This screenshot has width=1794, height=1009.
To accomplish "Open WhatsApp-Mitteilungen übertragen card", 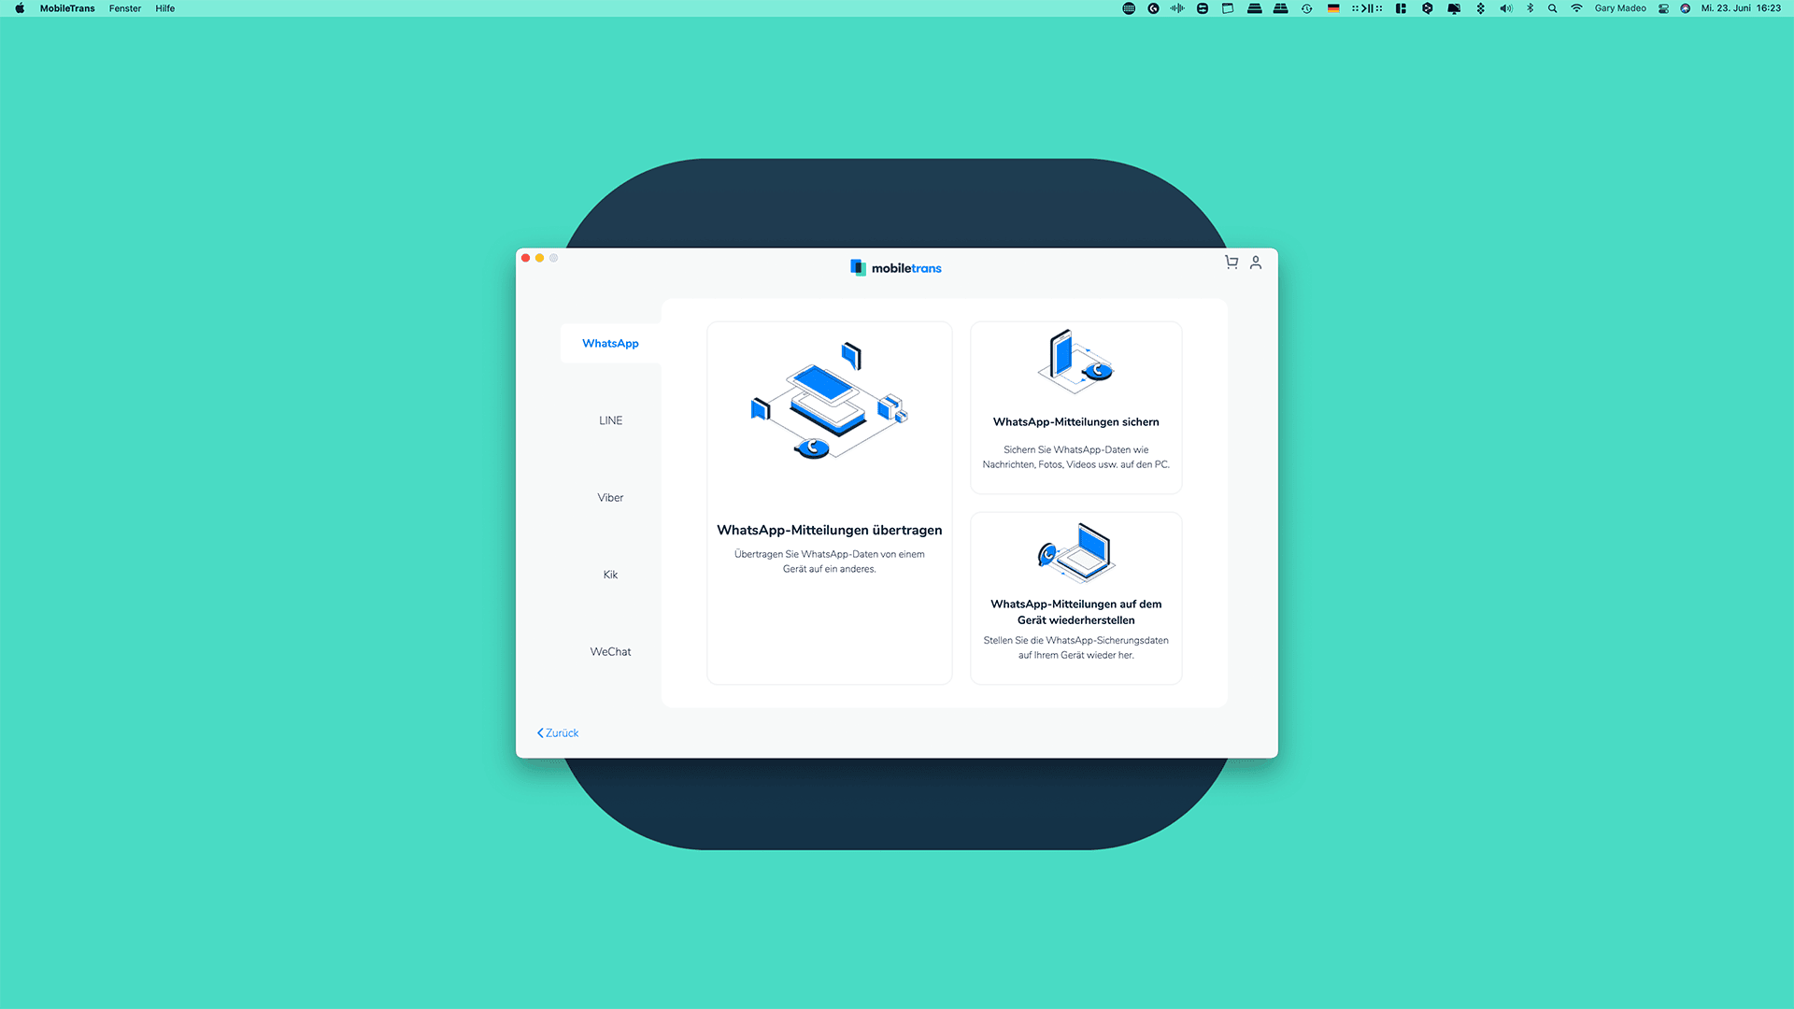I will [830, 503].
